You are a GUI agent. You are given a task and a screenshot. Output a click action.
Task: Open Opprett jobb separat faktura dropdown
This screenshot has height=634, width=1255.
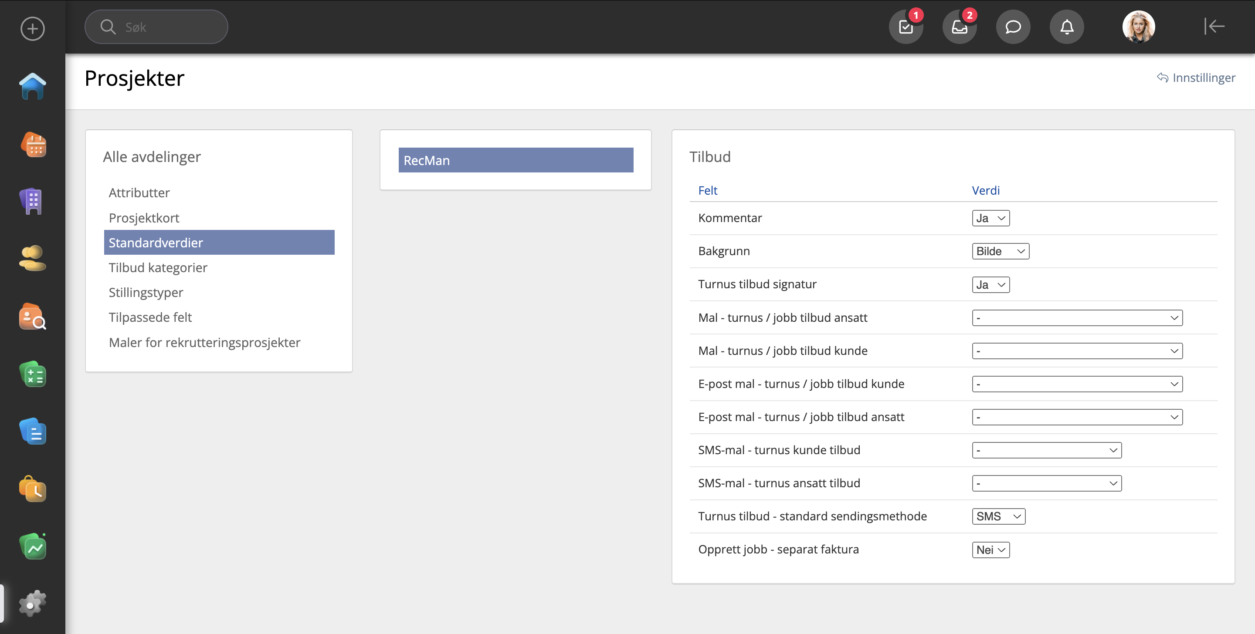coord(990,550)
